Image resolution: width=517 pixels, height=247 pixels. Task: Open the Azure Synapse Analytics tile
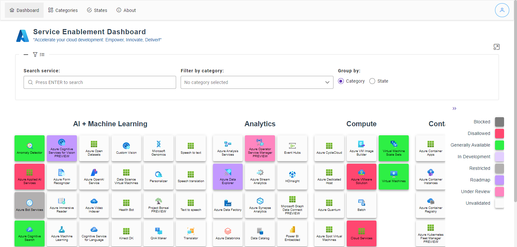coord(260,205)
